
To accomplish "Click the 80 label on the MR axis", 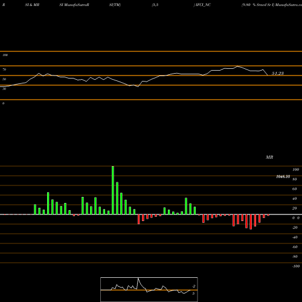I will pos(295,179).
